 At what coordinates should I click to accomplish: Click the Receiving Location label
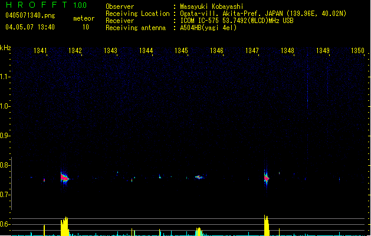(x=137, y=14)
